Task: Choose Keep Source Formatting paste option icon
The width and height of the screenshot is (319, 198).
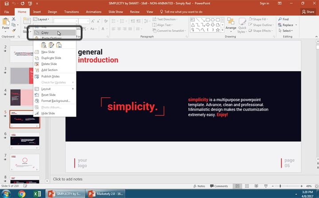Action: point(51,45)
